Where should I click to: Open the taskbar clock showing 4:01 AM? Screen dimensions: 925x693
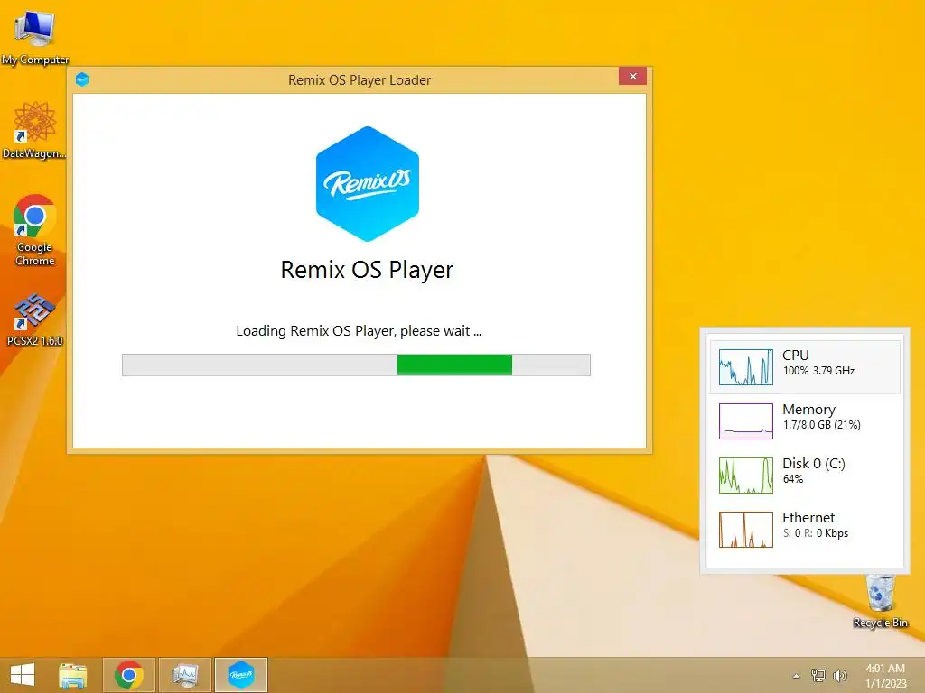pos(885,676)
